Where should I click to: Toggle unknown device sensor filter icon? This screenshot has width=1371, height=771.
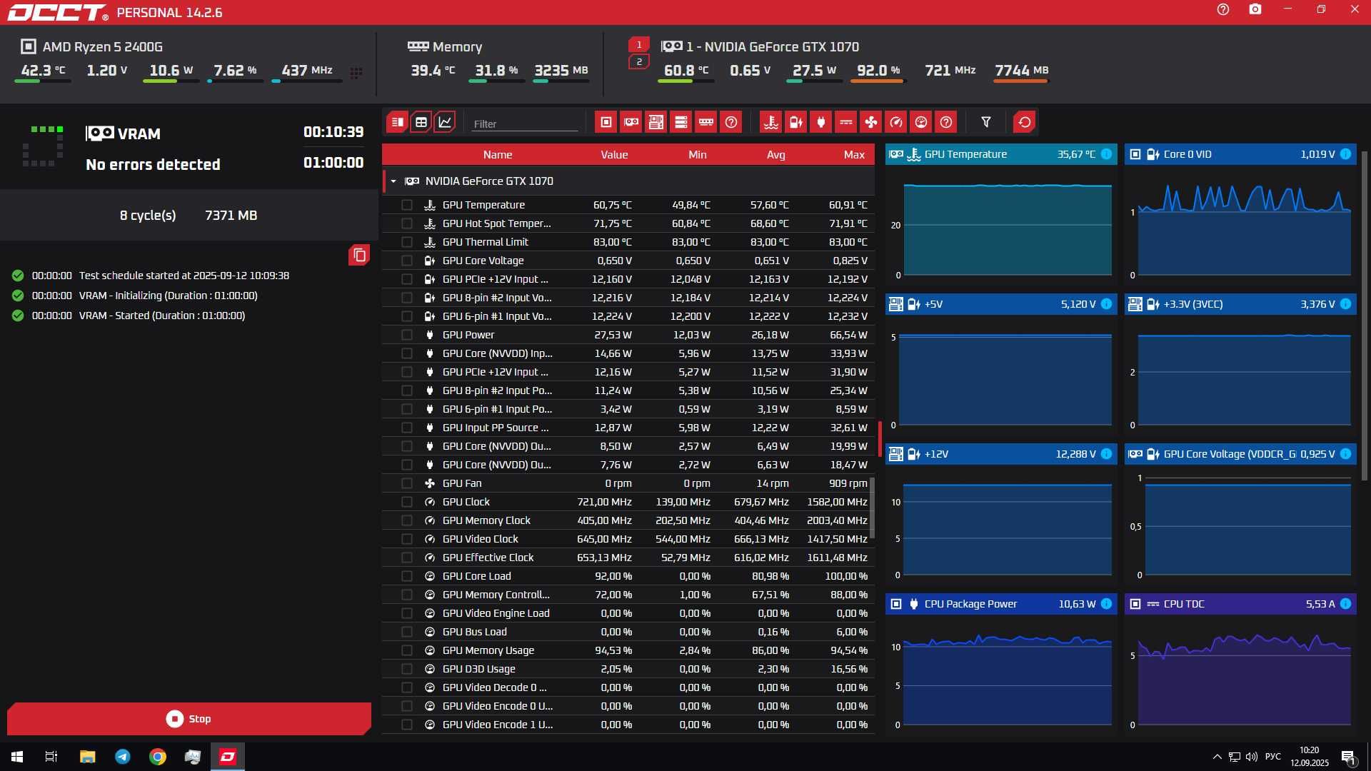[x=731, y=122]
